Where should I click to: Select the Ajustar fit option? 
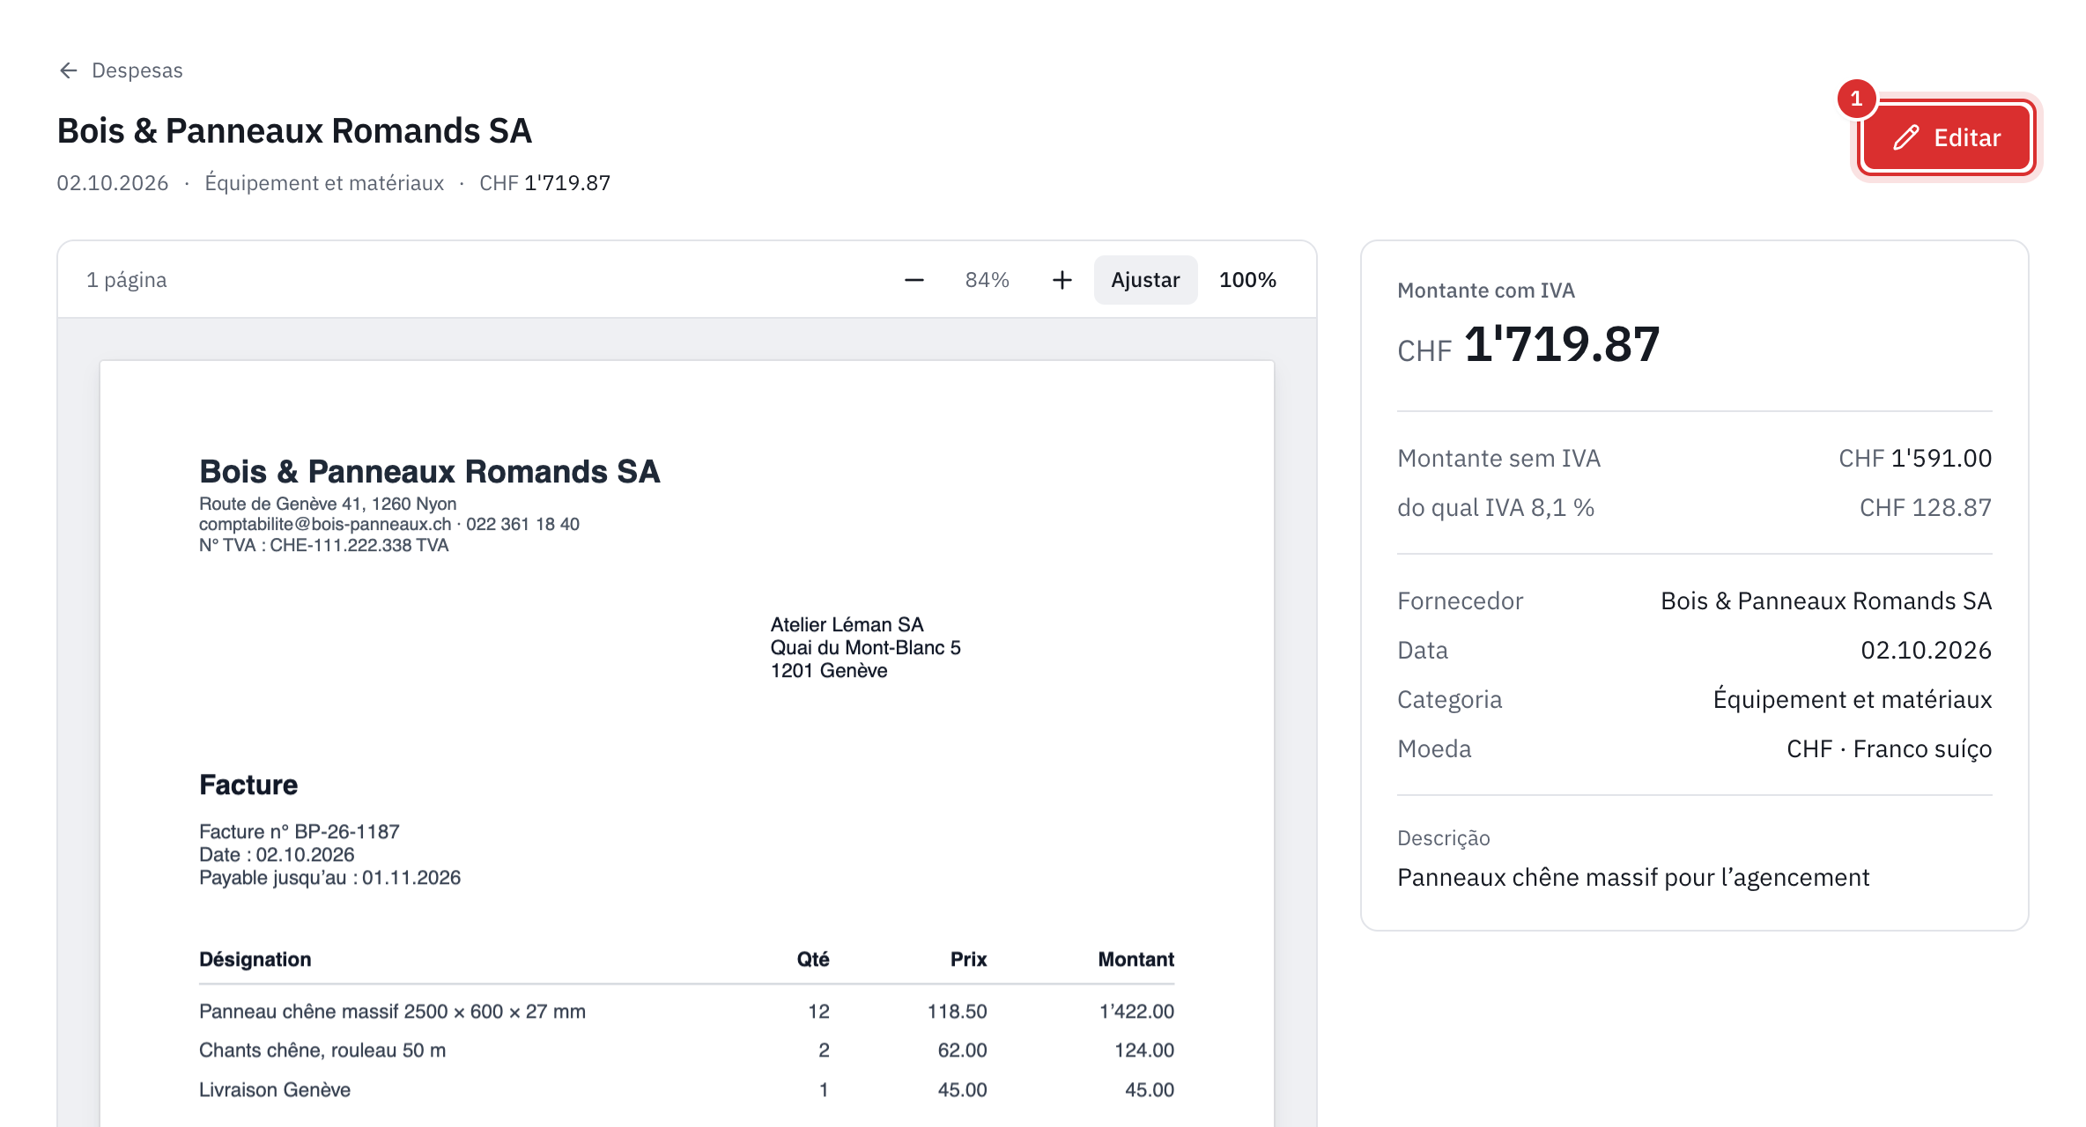pos(1145,280)
